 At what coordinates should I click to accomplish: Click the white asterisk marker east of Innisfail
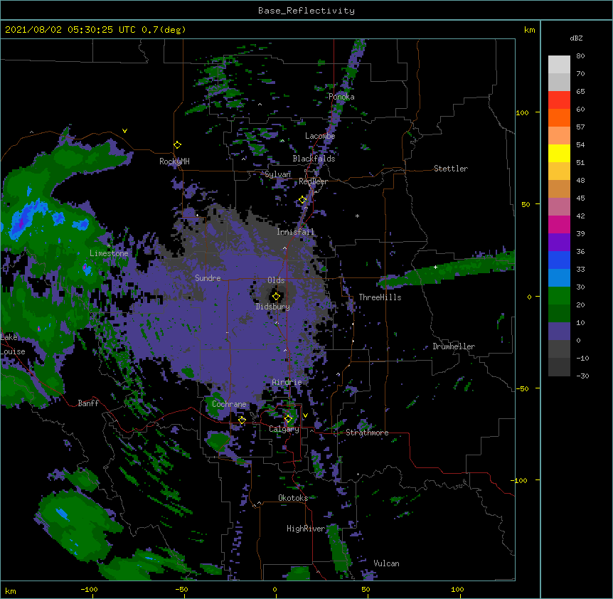(x=357, y=216)
